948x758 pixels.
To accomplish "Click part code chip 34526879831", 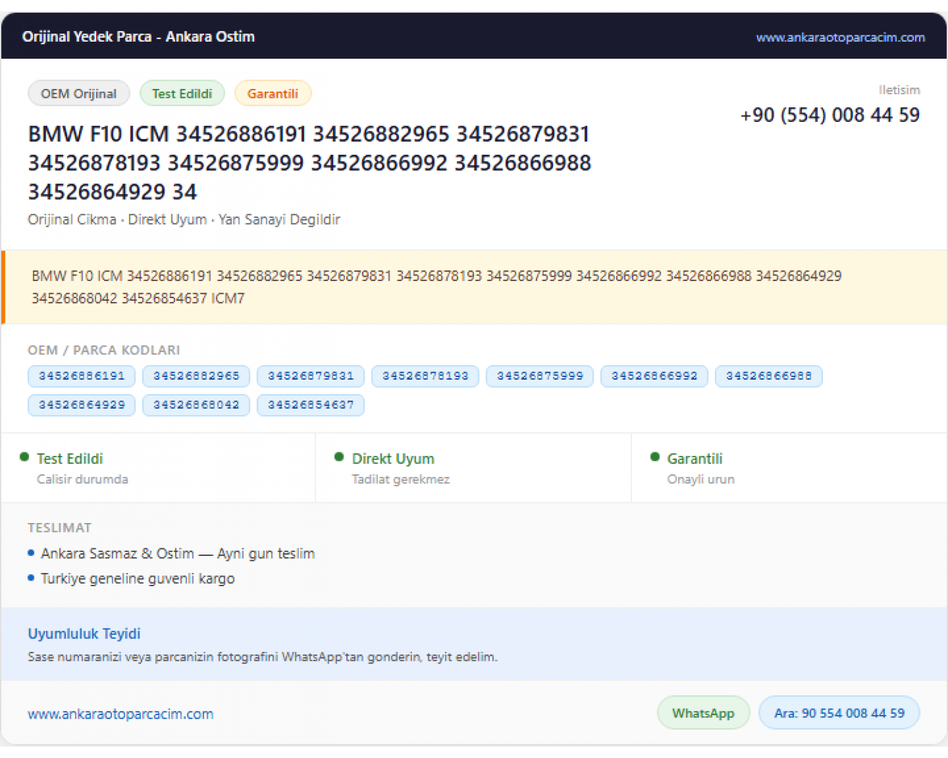I will pos(310,376).
